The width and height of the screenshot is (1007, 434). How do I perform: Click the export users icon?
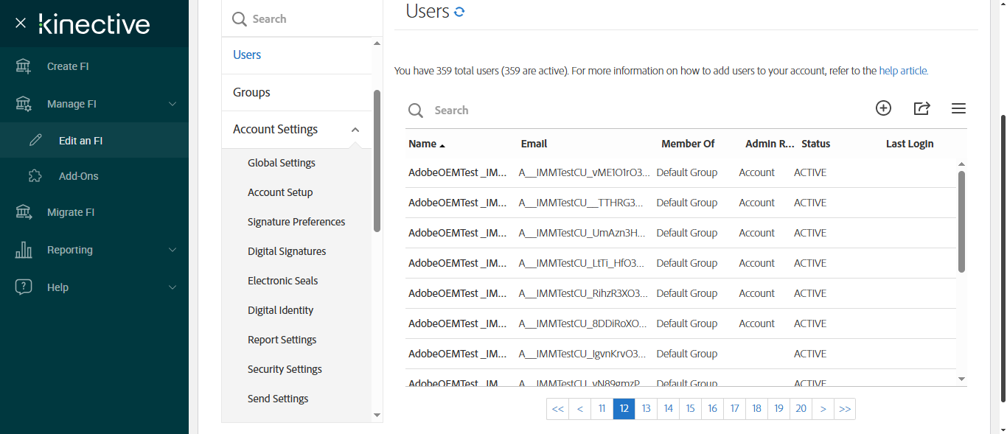921,108
